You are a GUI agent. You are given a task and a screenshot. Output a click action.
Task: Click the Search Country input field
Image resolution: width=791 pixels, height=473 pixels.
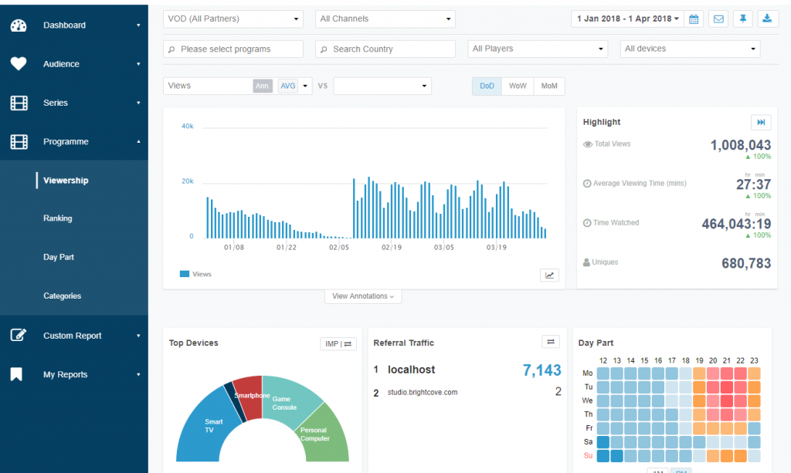click(385, 48)
